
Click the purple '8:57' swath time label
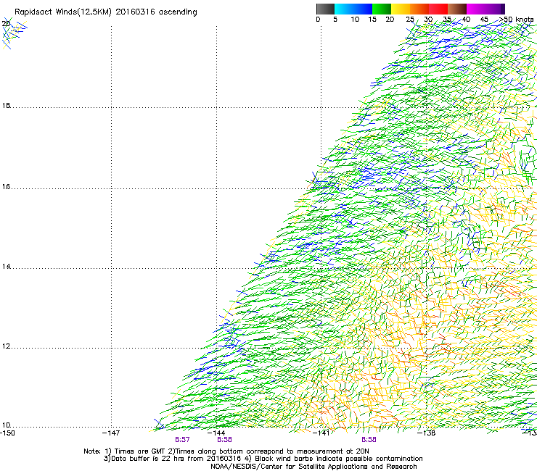tap(182, 440)
